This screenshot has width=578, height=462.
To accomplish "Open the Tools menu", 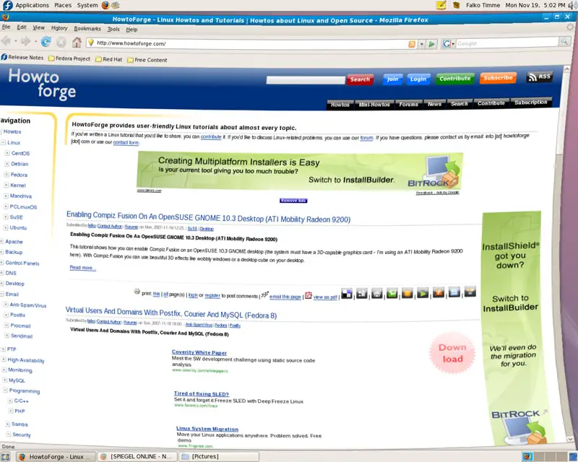I will [113, 29].
